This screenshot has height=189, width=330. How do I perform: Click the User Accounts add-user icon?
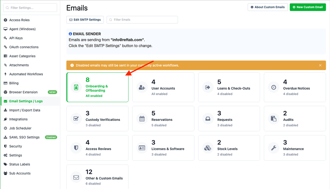[x=142, y=87]
